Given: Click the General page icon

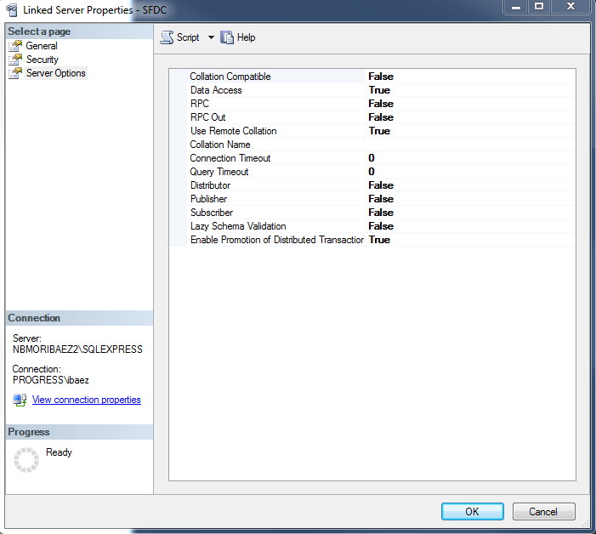Looking at the screenshot, I should (15, 46).
